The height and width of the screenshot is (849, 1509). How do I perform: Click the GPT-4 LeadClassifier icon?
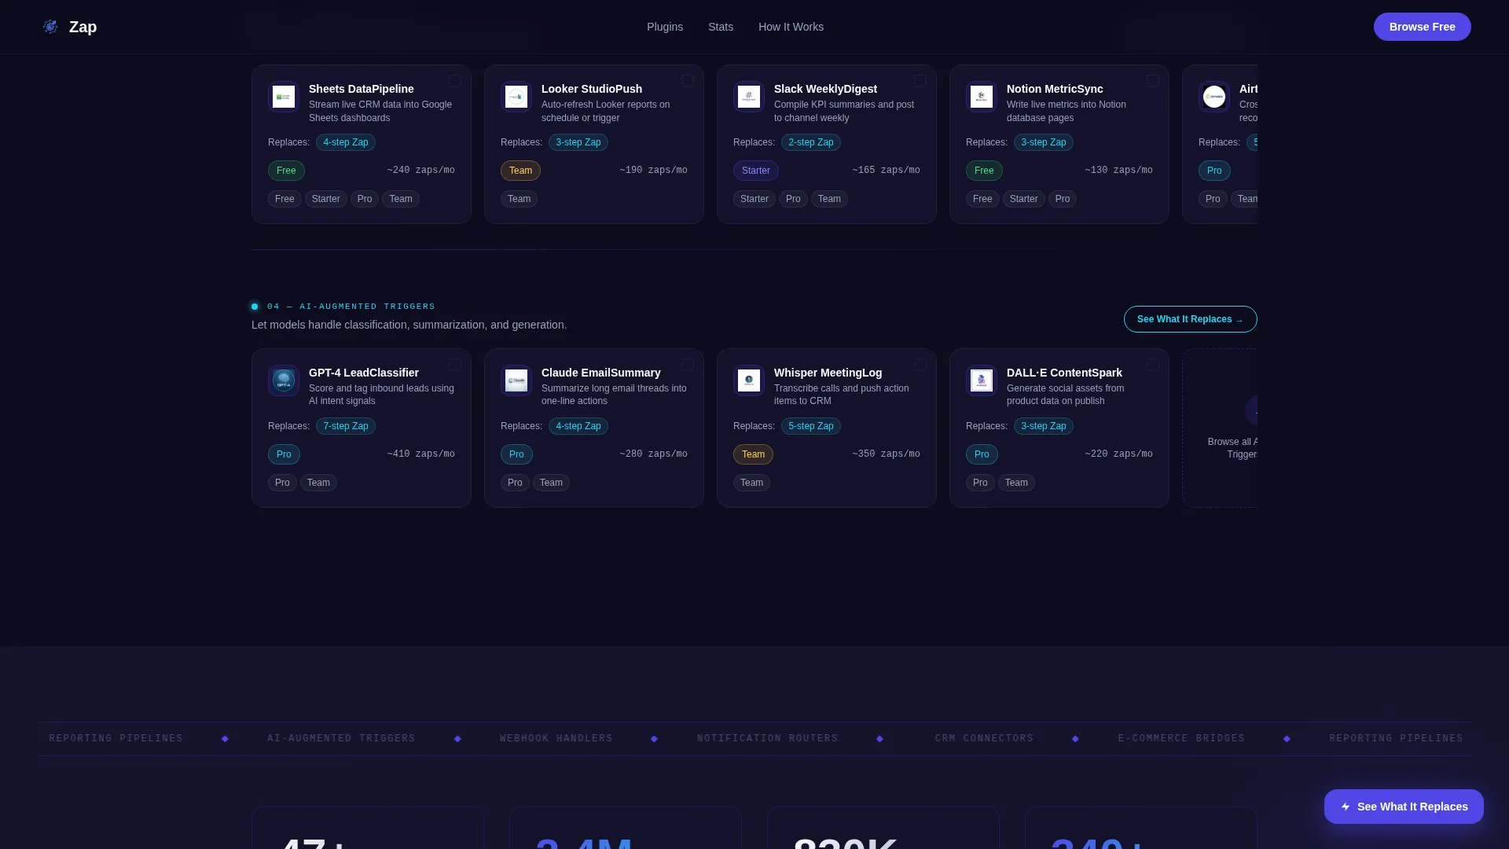click(284, 380)
